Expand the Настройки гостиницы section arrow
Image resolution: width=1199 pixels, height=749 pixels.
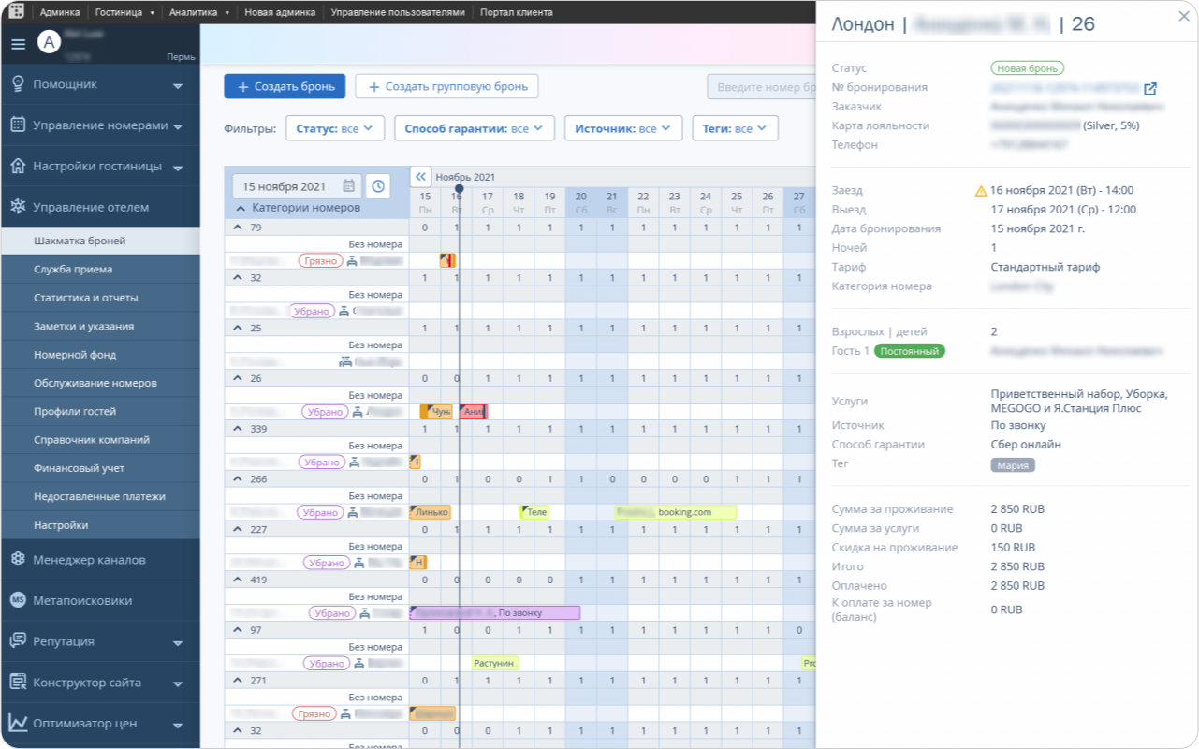point(178,168)
